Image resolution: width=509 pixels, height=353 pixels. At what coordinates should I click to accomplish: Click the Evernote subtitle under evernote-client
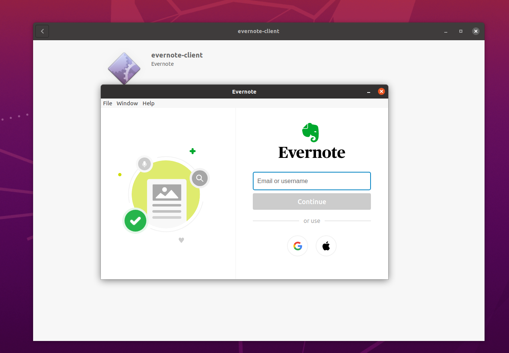163,64
